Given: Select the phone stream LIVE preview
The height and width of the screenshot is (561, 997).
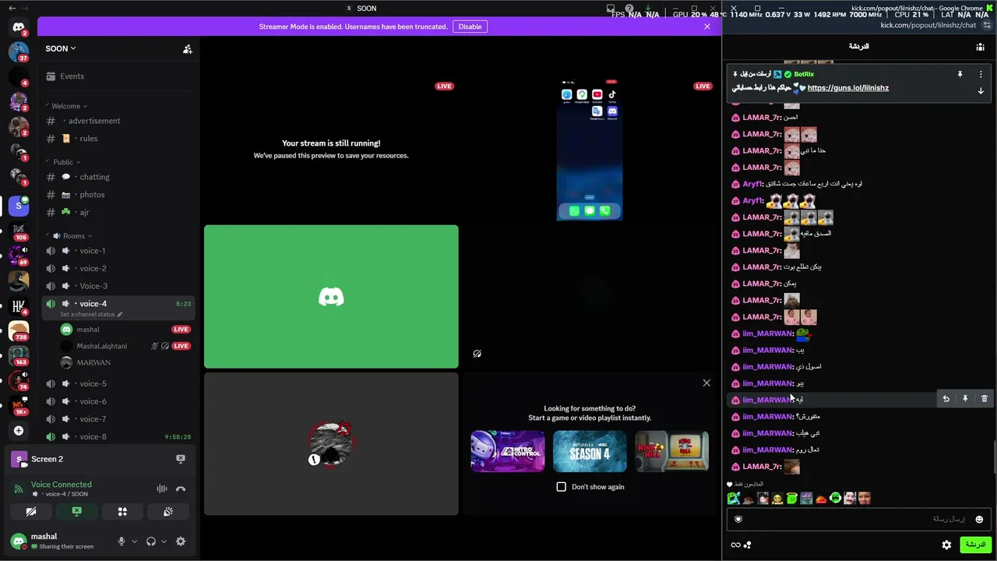Looking at the screenshot, I should pyautogui.click(x=590, y=150).
